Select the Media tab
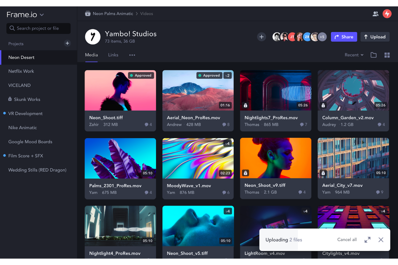 click(x=91, y=55)
